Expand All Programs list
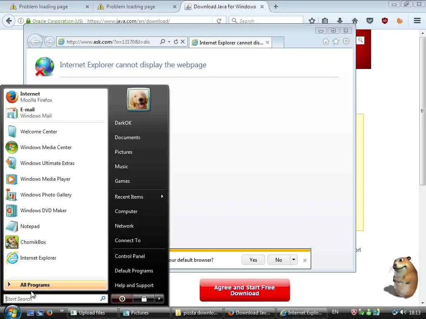 pyautogui.click(x=56, y=285)
